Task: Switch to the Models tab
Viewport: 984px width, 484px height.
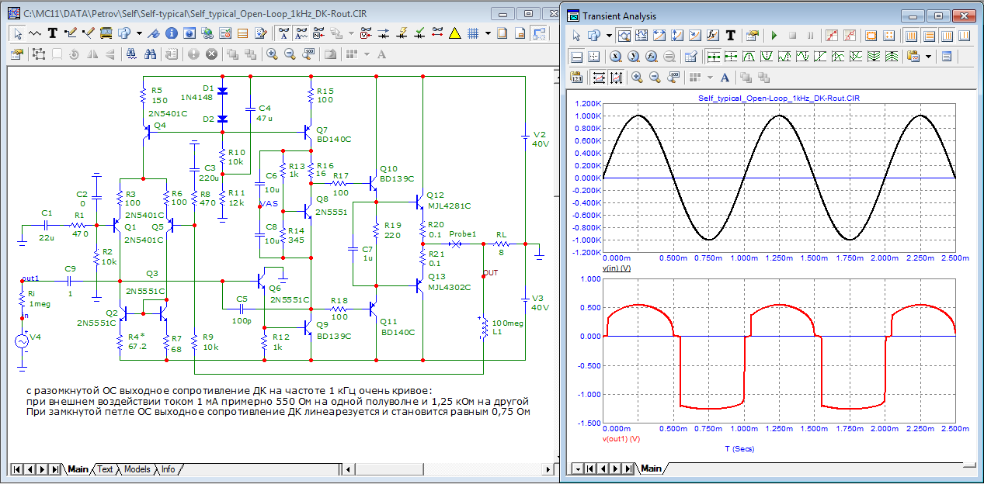Action: [x=137, y=469]
